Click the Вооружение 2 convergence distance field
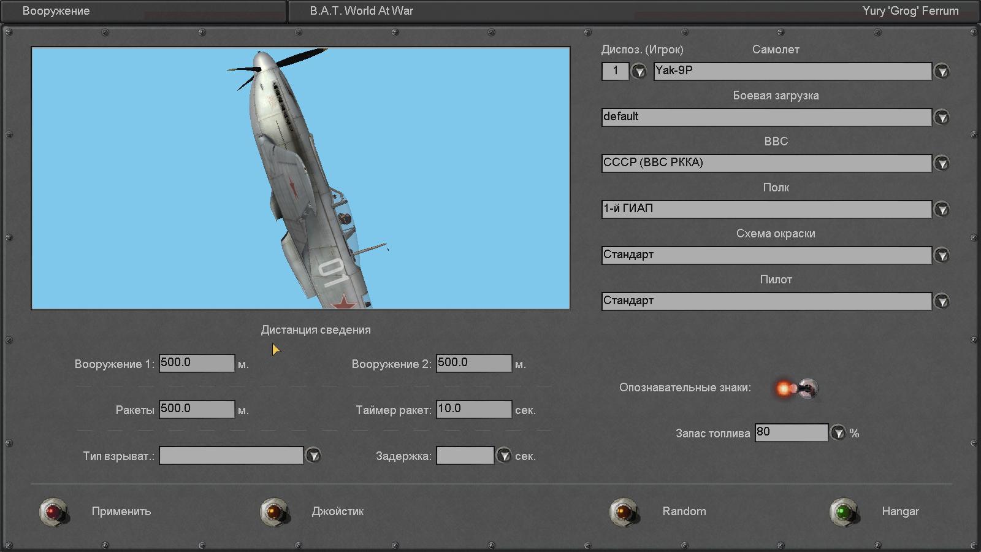981x552 pixels. (x=474, y=363)
